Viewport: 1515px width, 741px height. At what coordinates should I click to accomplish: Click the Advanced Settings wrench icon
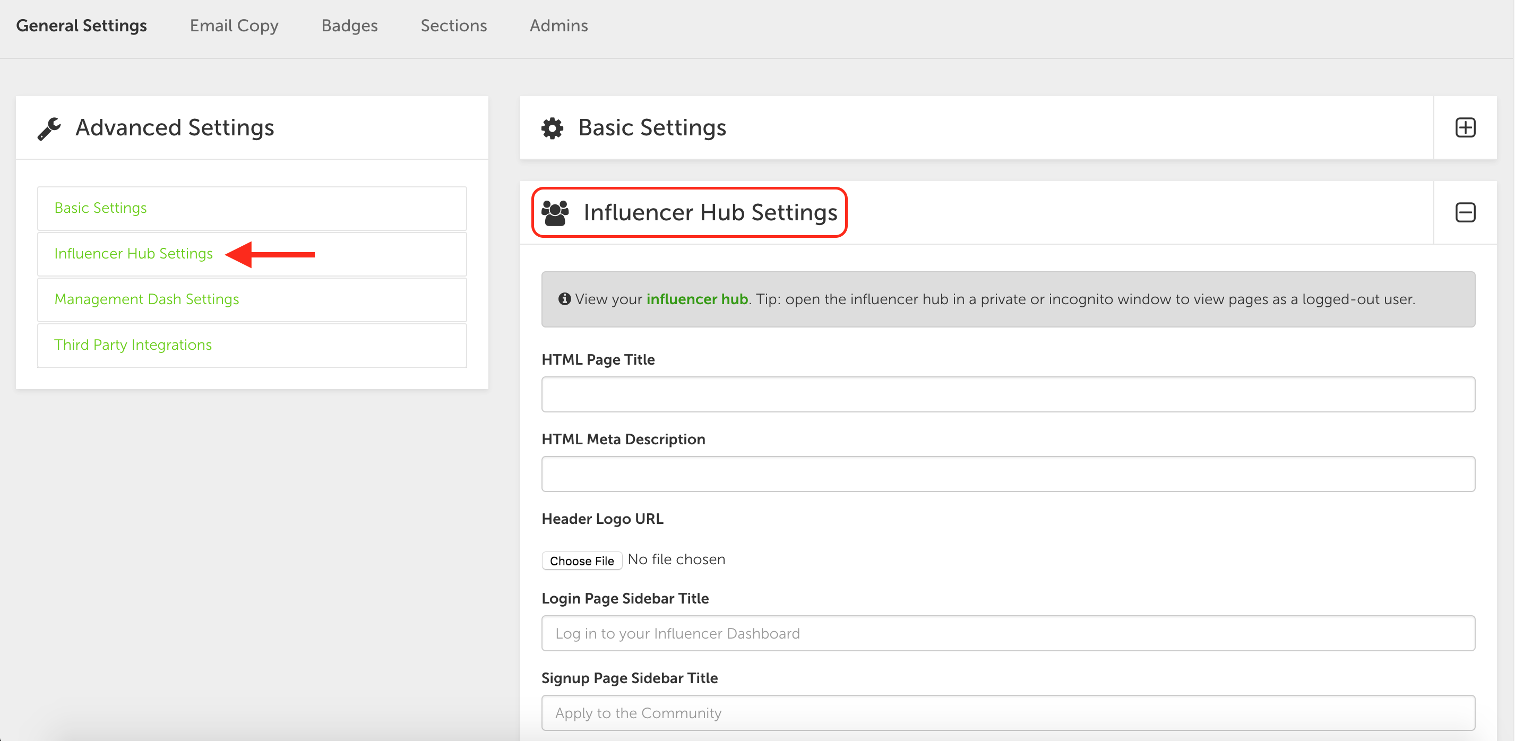[x=49, y=128]
